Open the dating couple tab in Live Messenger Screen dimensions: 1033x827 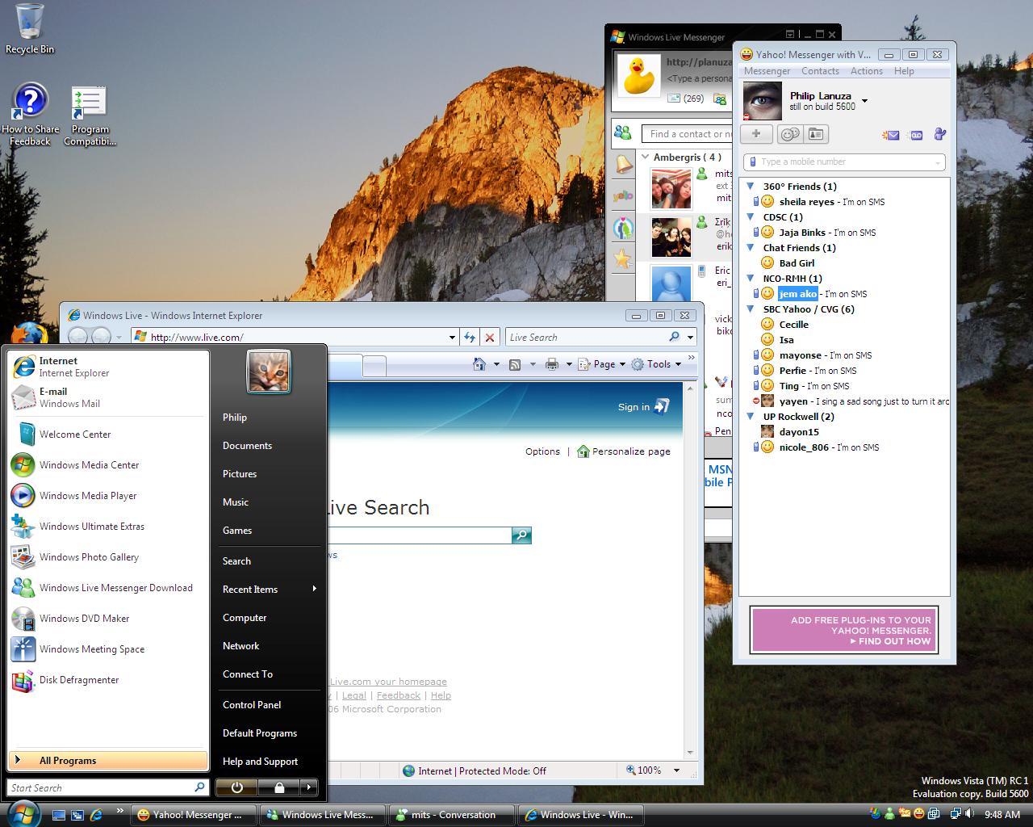coord(623,228)
